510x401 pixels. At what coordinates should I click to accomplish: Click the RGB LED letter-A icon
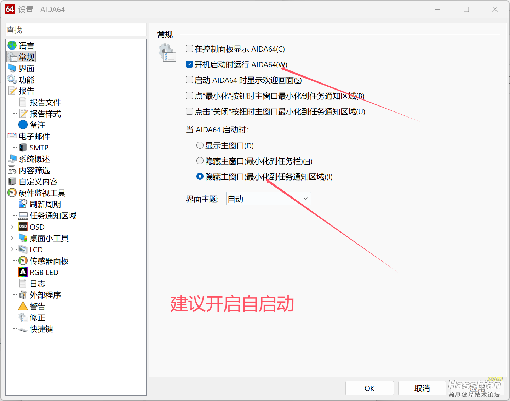[23, 272]
